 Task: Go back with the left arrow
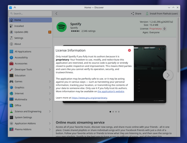click(56, 14)
